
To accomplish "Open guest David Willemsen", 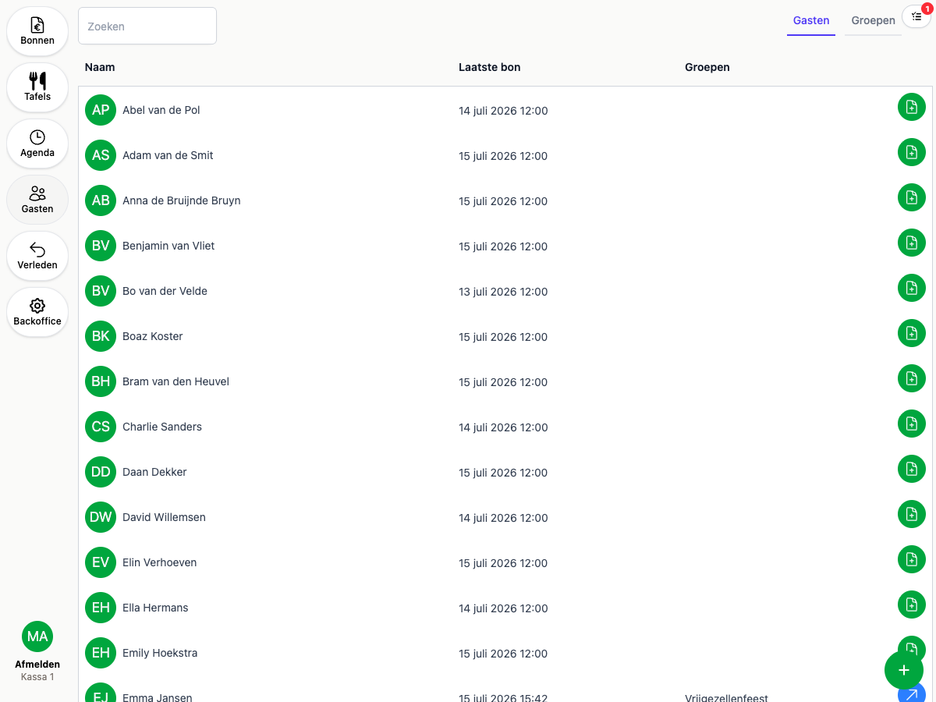I will tap(164, 517).
